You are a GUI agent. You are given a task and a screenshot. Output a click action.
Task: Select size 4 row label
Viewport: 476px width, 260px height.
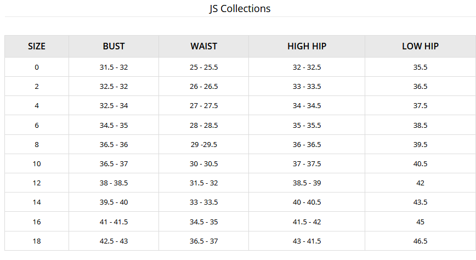(x=37, y=106)
